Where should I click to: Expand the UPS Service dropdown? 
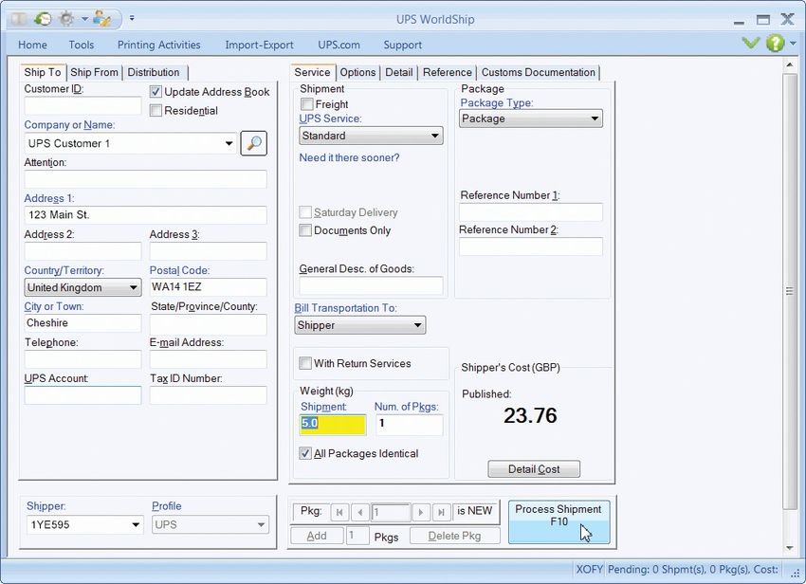[x=435, y=136]
